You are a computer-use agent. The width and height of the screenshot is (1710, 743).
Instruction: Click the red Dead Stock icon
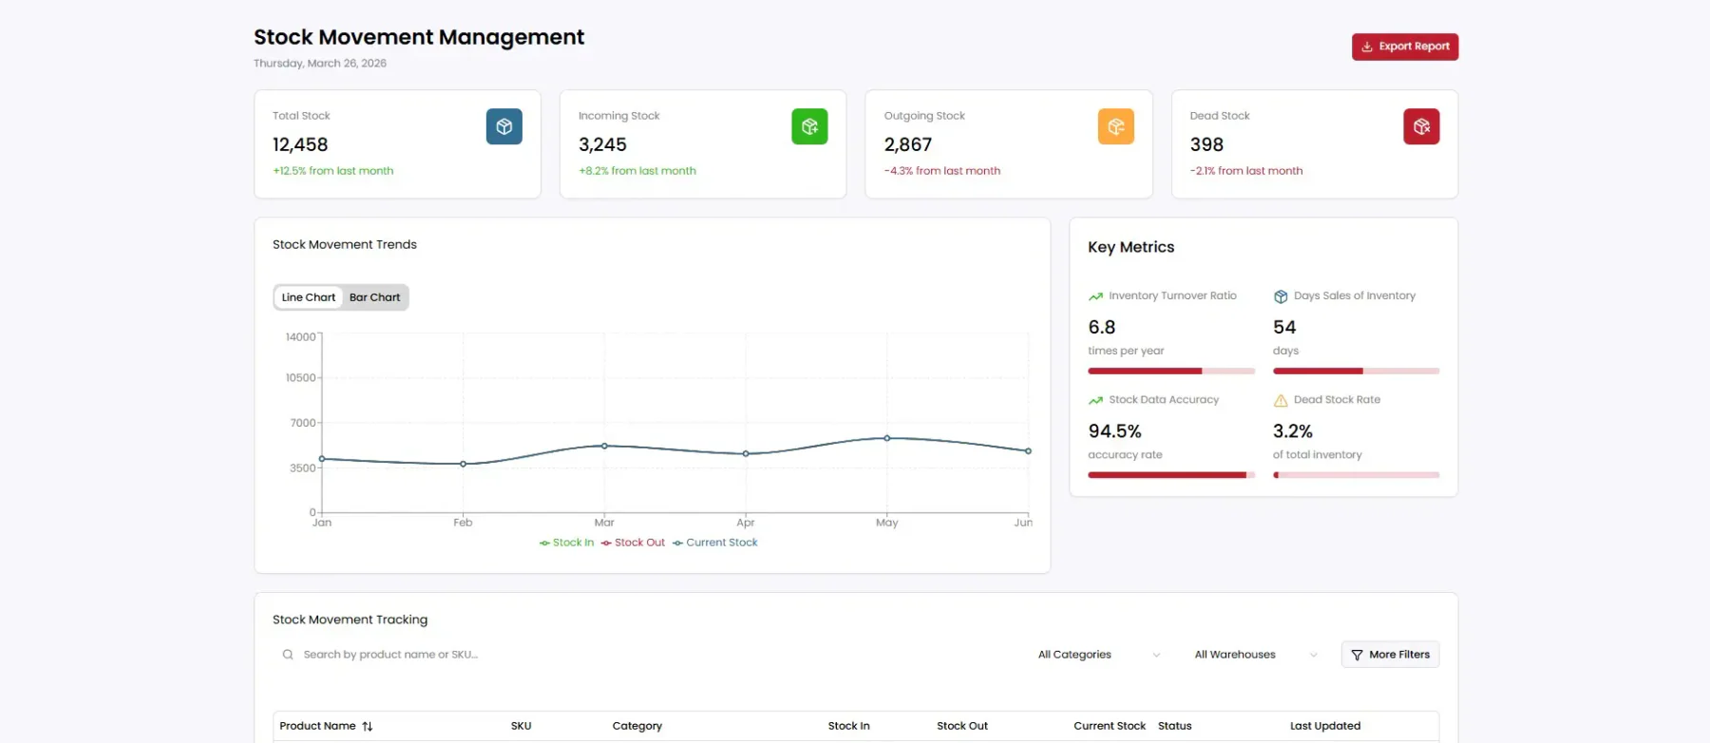point(1421,126)
